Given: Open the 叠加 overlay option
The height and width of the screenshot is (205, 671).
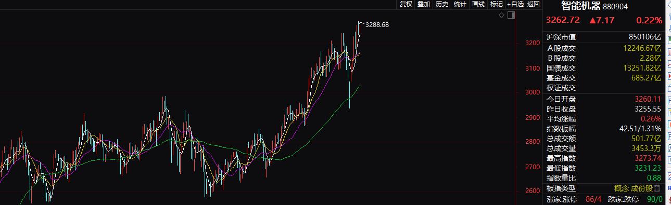Looking at the screenshot, I should pyautogui.click(x=424, y=4).
